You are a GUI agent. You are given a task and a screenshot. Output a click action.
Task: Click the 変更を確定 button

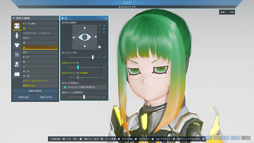(x=24, y=97)
